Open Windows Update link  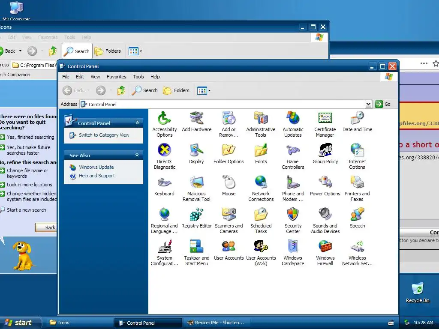(96, 167)
